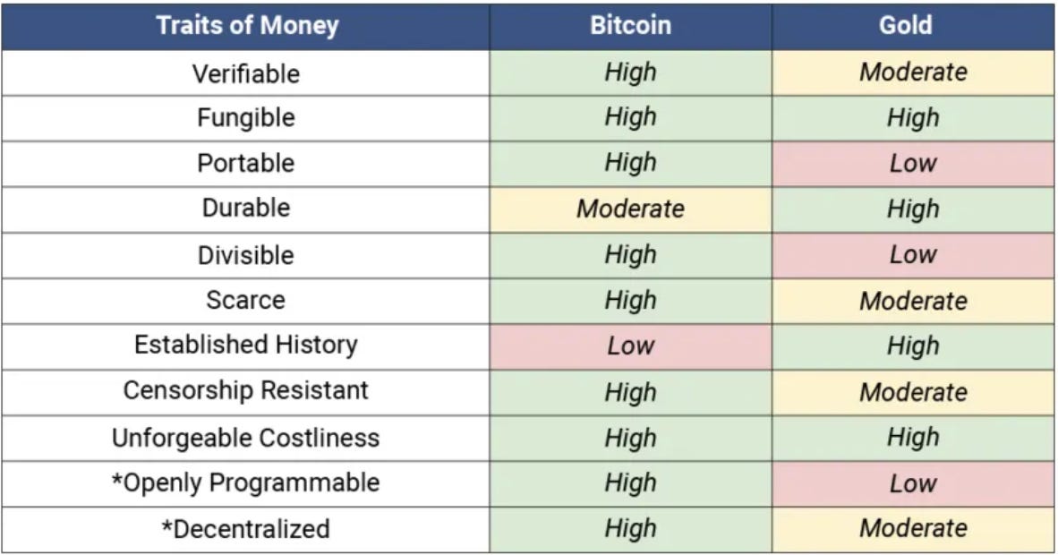Select the Fungible trait cell
Image resolution: width=1058 pixels, height=555 pixels.
pyautogui.click(x=245, y=118)
